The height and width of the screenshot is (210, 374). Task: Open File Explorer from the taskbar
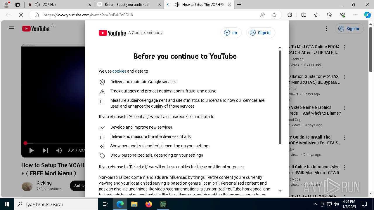point(134,204)
